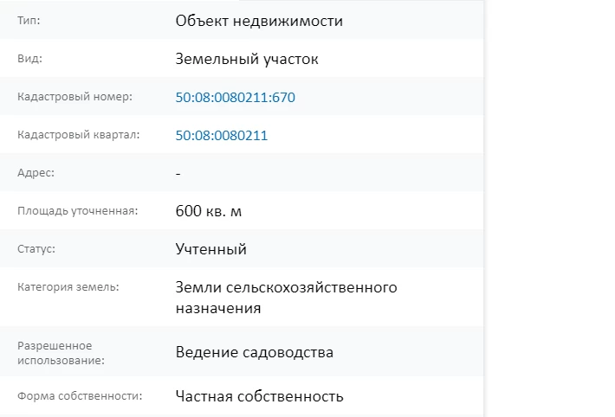Click the 'Разрешенное использование:' label
The image size is (615, 417).
pyautogui.click(x=61, y=352)
